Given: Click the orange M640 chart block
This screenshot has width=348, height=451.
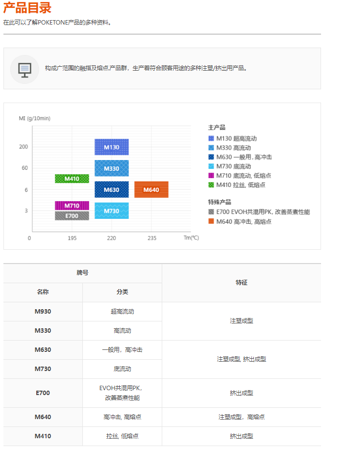Looking at the screenshot, I should (x=151, y=189).
